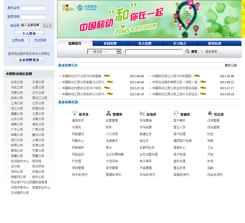Open 更多公告 announcements link
Viewport: 245px width, 223px height.
pyautogui.click(x=231, y=65)
